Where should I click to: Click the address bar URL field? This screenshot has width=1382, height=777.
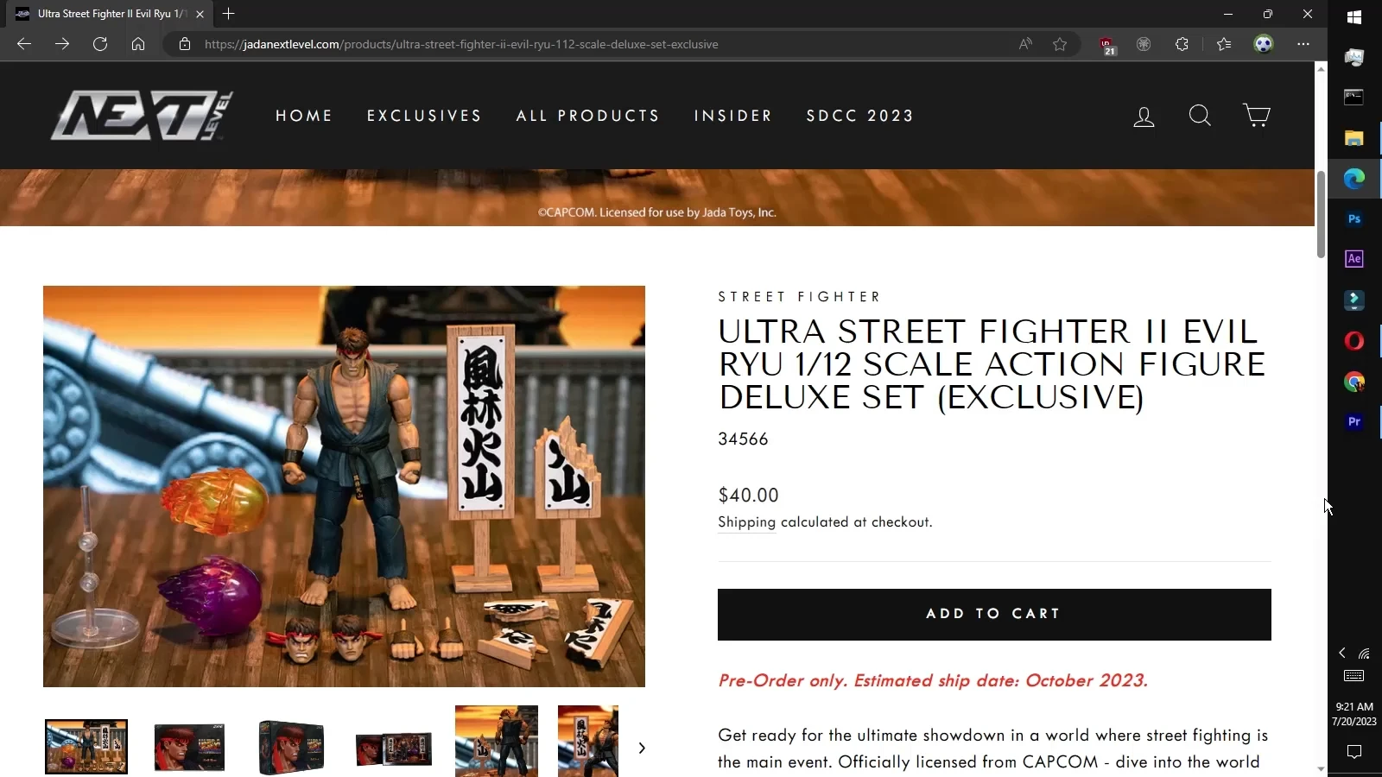(605, 44)
